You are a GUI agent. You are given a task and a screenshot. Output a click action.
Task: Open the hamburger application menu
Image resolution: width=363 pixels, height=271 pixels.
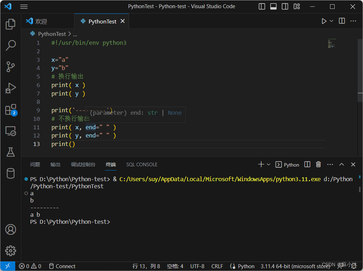point(24,6)
